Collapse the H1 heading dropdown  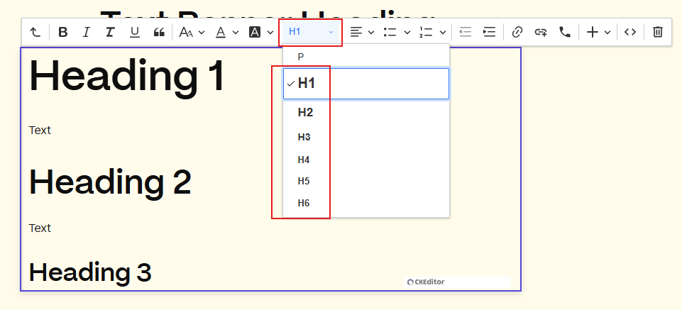pos(311,32)
